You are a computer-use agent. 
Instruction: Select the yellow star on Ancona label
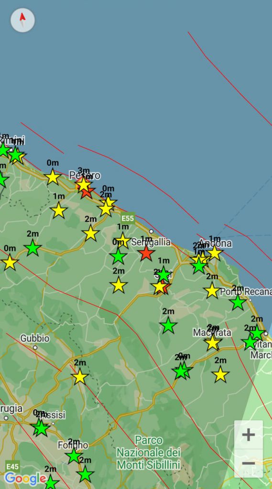(x=215, y=253)
